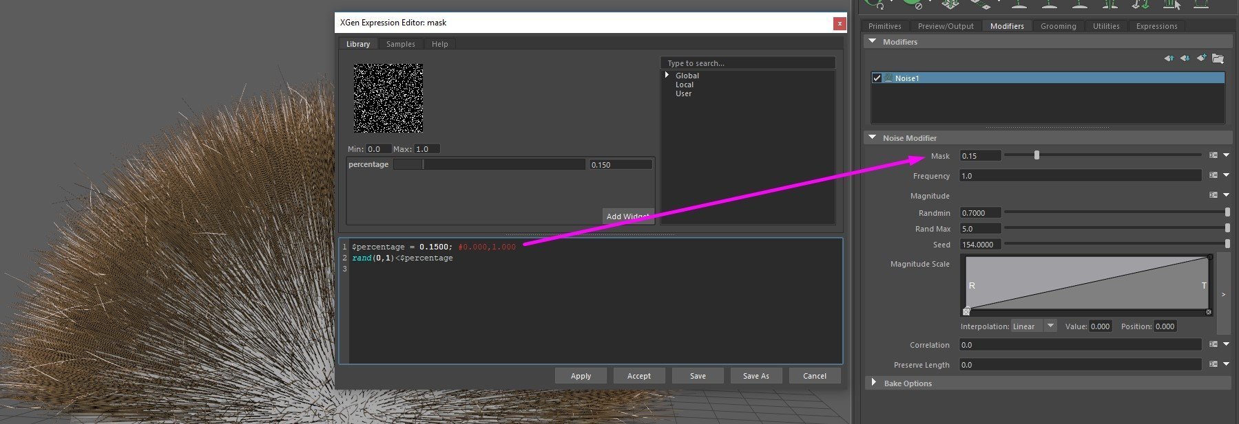This screenshot has height=424, width=1239.
Task: Click the Frequency value field
Action: [x=1081, y=176]
